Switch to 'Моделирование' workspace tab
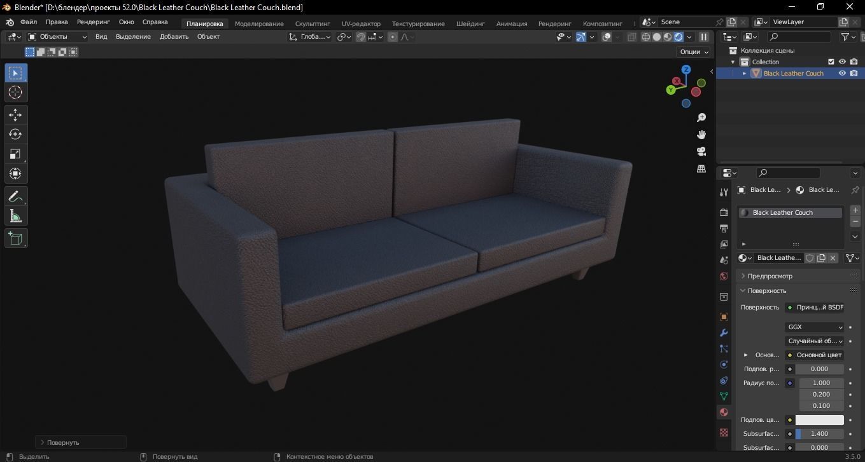The width and height of the screenshot is (865, 462). [x=259, y=24]
